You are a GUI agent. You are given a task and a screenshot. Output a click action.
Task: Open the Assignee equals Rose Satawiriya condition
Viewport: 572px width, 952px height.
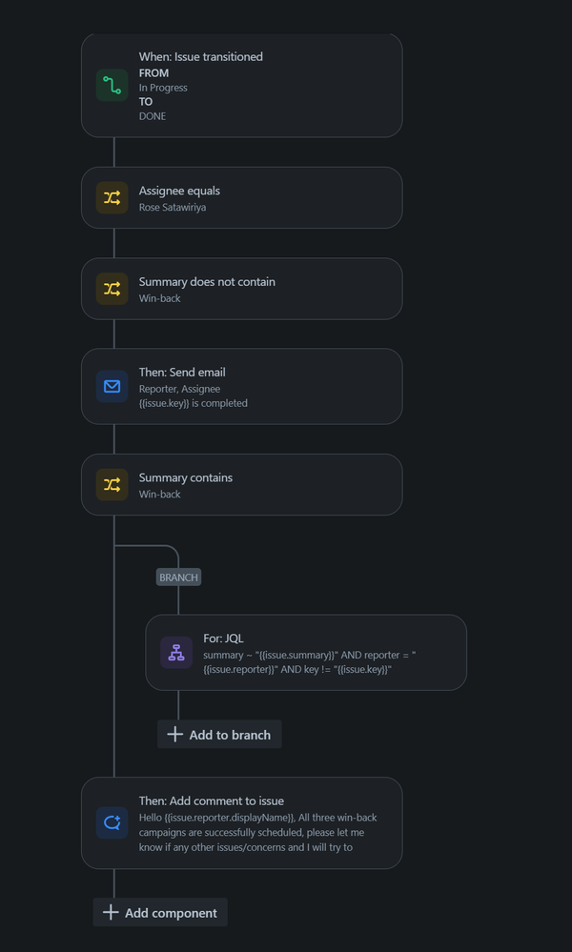[241, 197]
